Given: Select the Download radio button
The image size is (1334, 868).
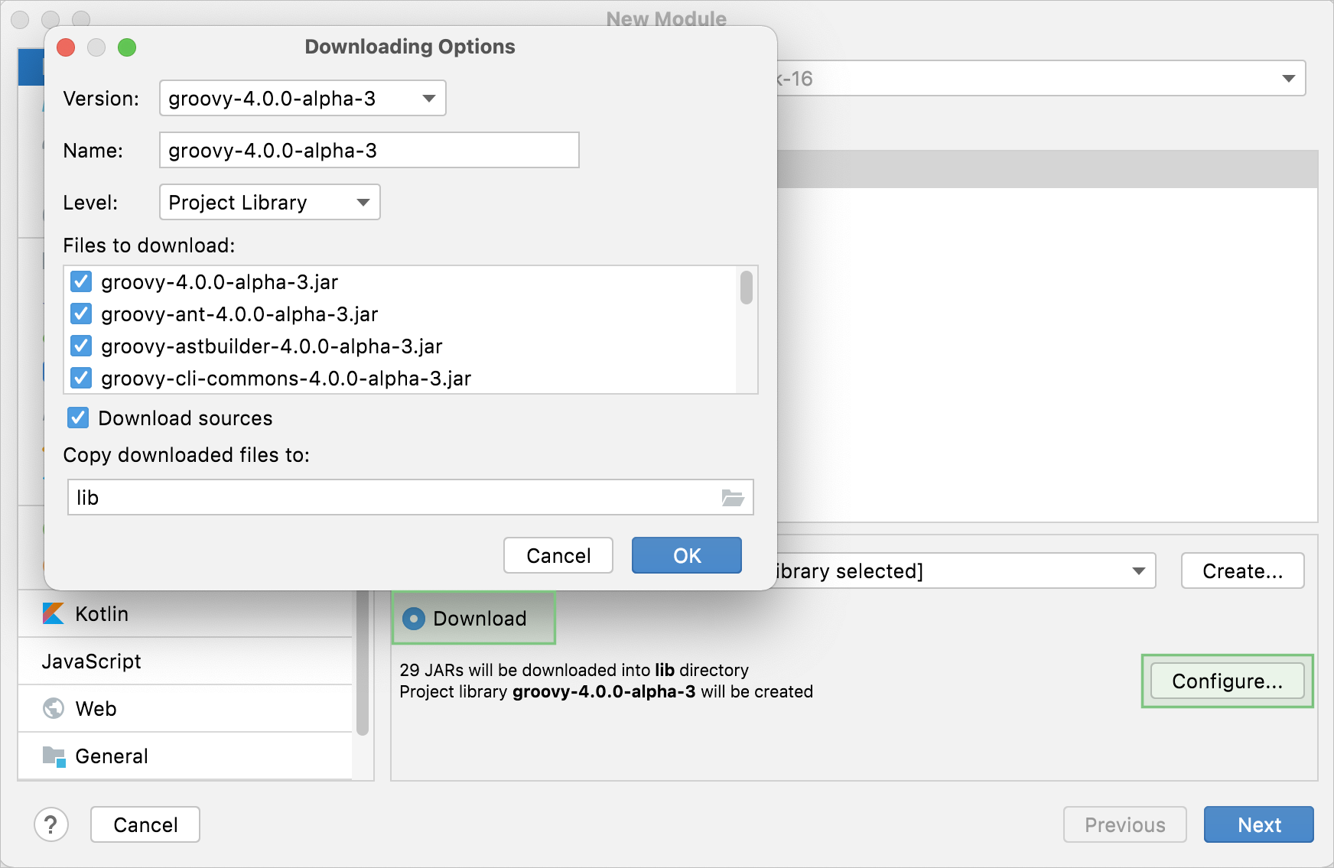Looking at the screenshot, I should (x=414, y=619).
